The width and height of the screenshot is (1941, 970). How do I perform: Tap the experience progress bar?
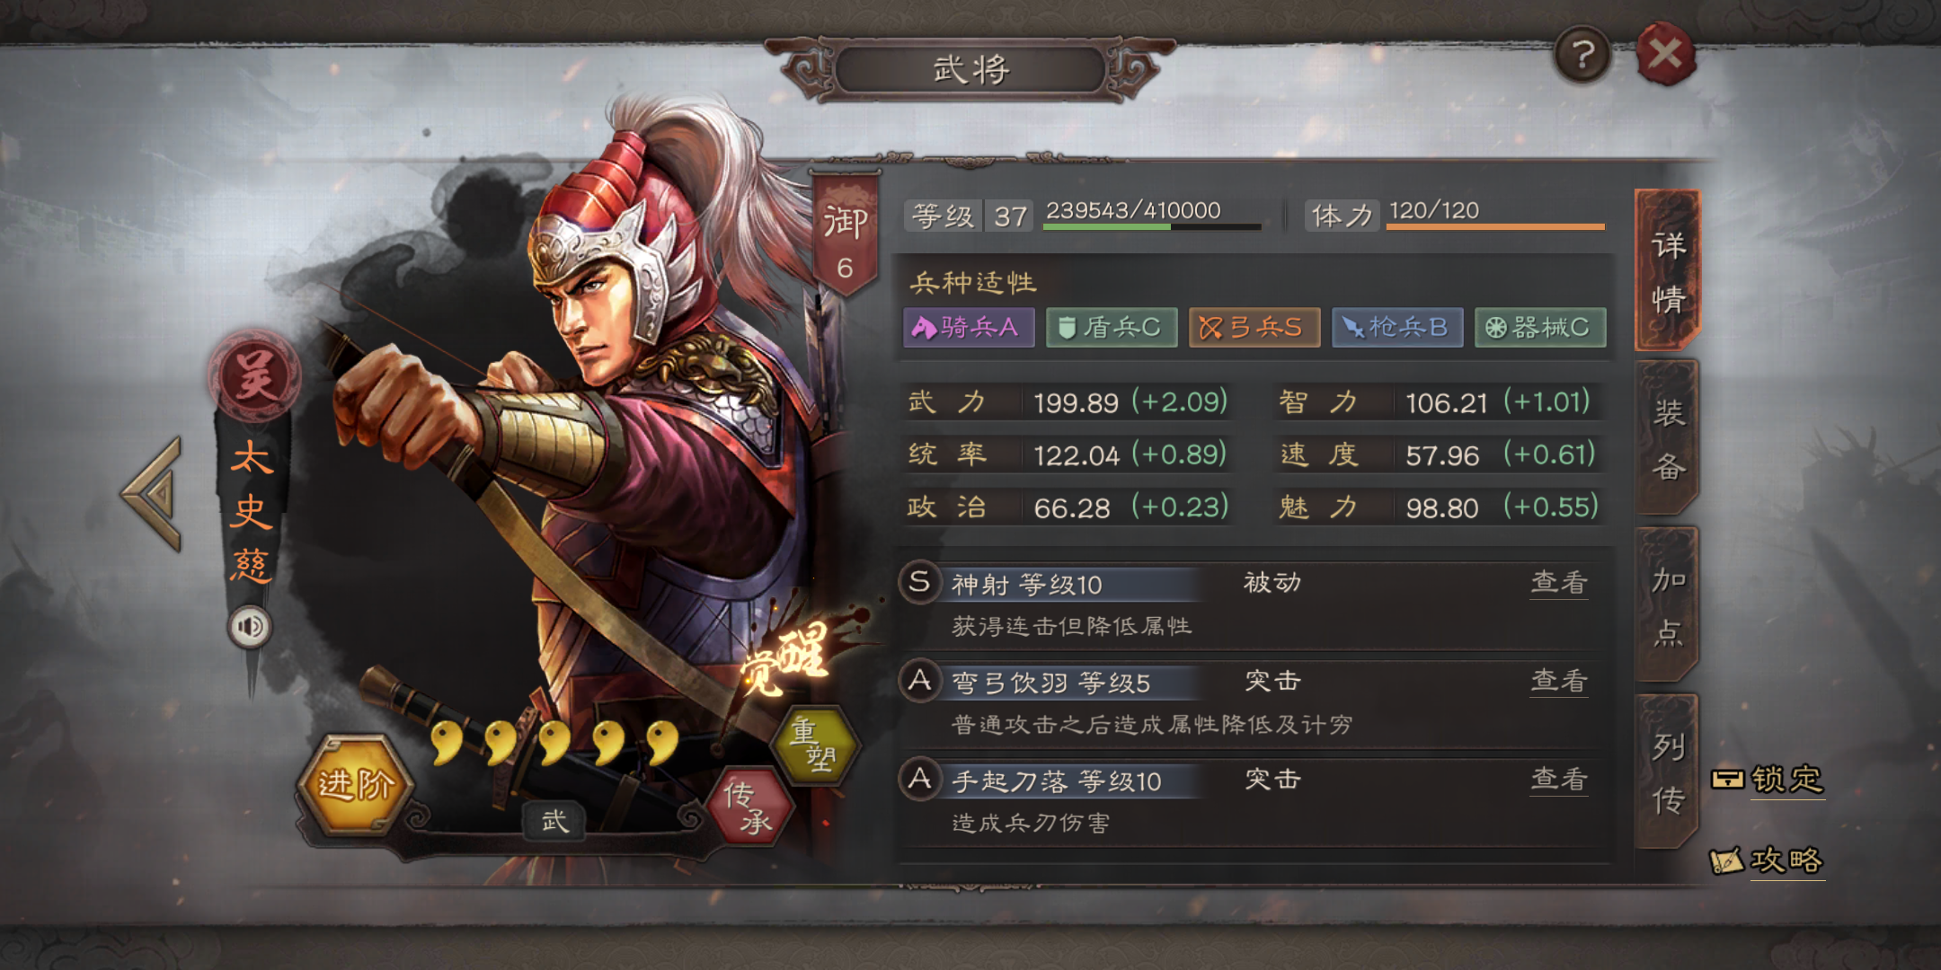(x=1152, y=226)
